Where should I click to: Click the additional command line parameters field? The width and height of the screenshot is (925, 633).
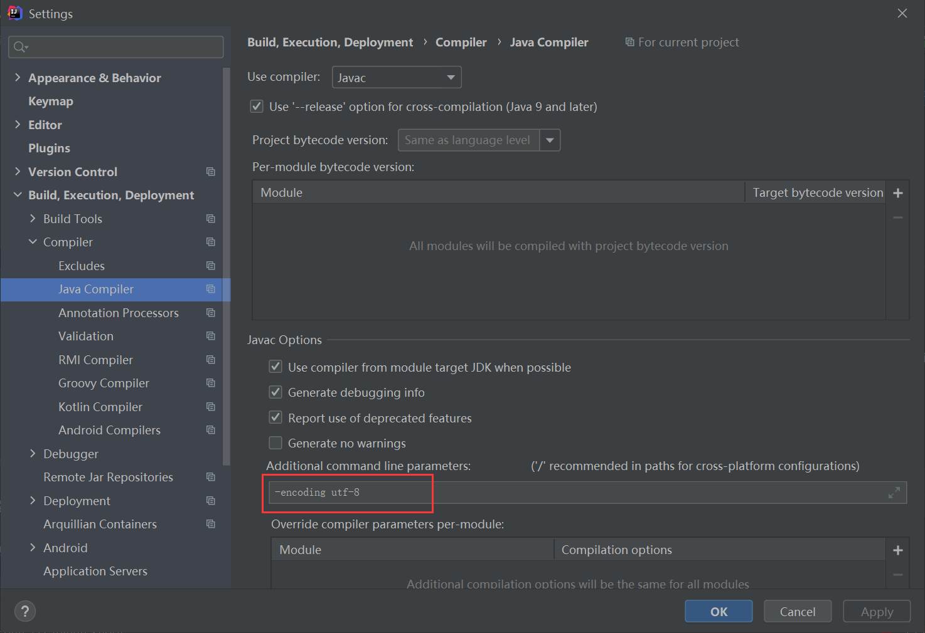587,493
